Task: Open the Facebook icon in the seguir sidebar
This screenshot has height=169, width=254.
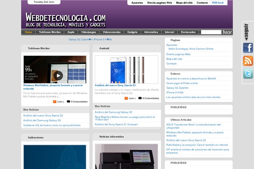Action: point(248,48)
